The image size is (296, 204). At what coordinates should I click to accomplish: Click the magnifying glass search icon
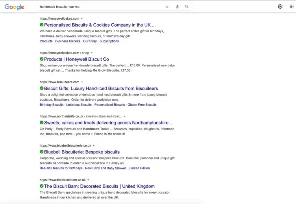pyautogui.click(x=187, y=6)
